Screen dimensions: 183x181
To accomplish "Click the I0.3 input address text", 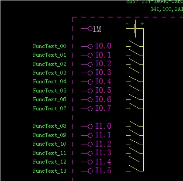I will coord(103,72).
